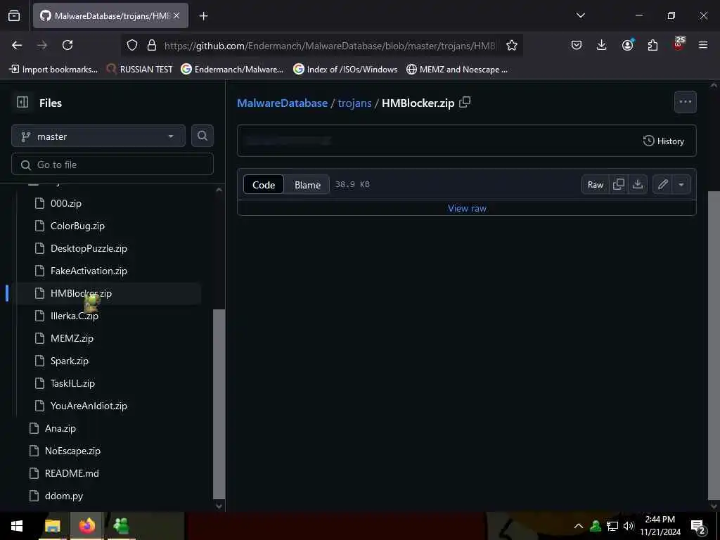Copy file path icon next to HMBlocker.zip
The height and width of the screenshot is (540, 720).
pos(465,102)
